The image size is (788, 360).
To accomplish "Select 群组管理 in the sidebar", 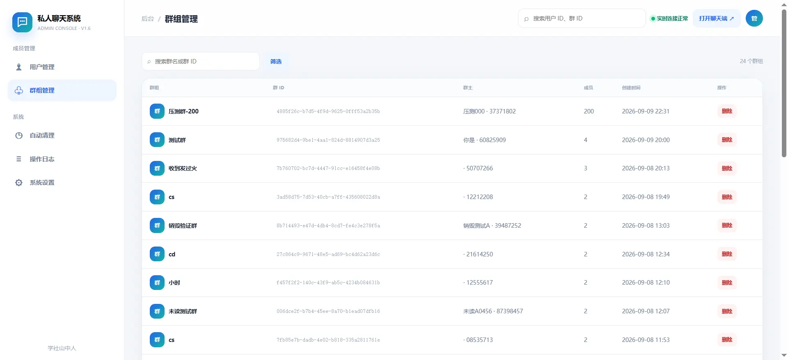I will point(62,91).
